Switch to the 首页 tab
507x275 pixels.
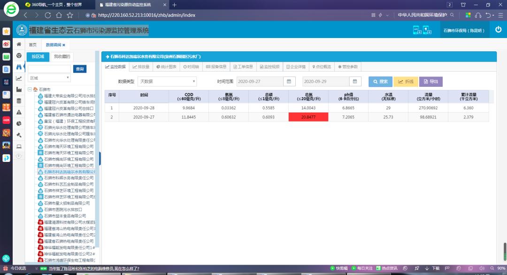32,44
